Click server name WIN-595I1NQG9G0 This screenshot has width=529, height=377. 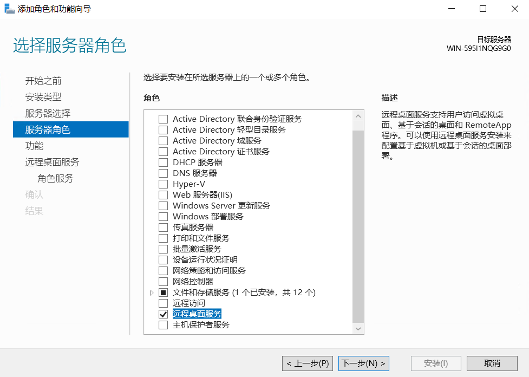point(479,48)
